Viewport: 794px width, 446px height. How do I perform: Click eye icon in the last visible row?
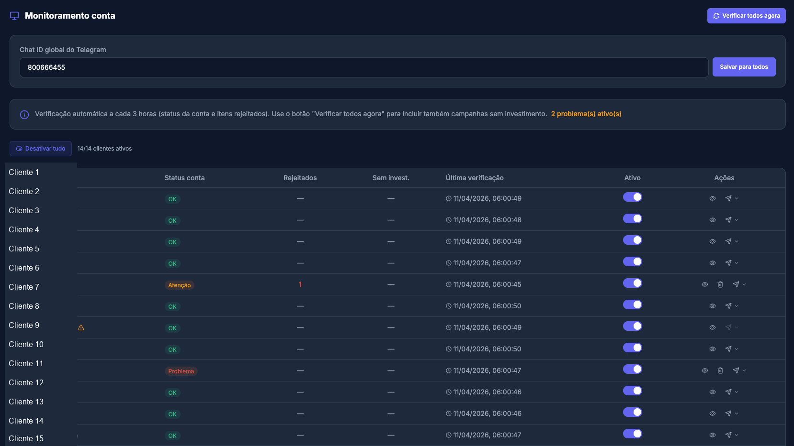713,435
